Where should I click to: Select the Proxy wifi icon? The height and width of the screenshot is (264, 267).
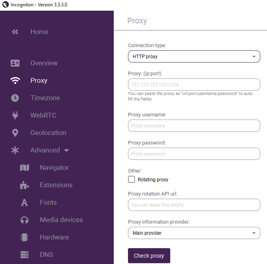(x=15, y=80)
